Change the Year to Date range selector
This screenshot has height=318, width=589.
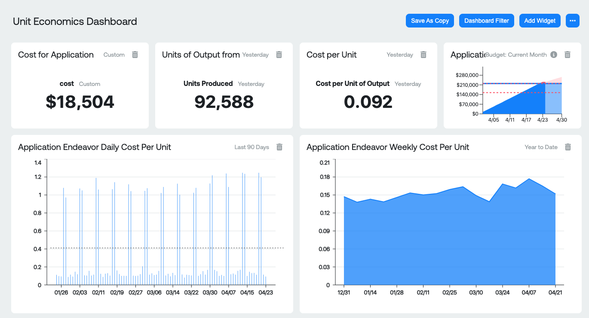coord(541,147)
